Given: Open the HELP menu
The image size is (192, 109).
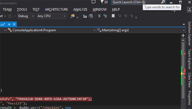Looking at the screenshot, I should click(116, 10).
